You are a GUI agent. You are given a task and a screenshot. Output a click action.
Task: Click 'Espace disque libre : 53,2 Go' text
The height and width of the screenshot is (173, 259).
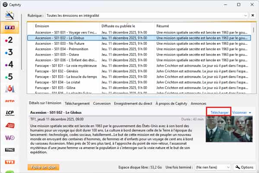[140, 167]
